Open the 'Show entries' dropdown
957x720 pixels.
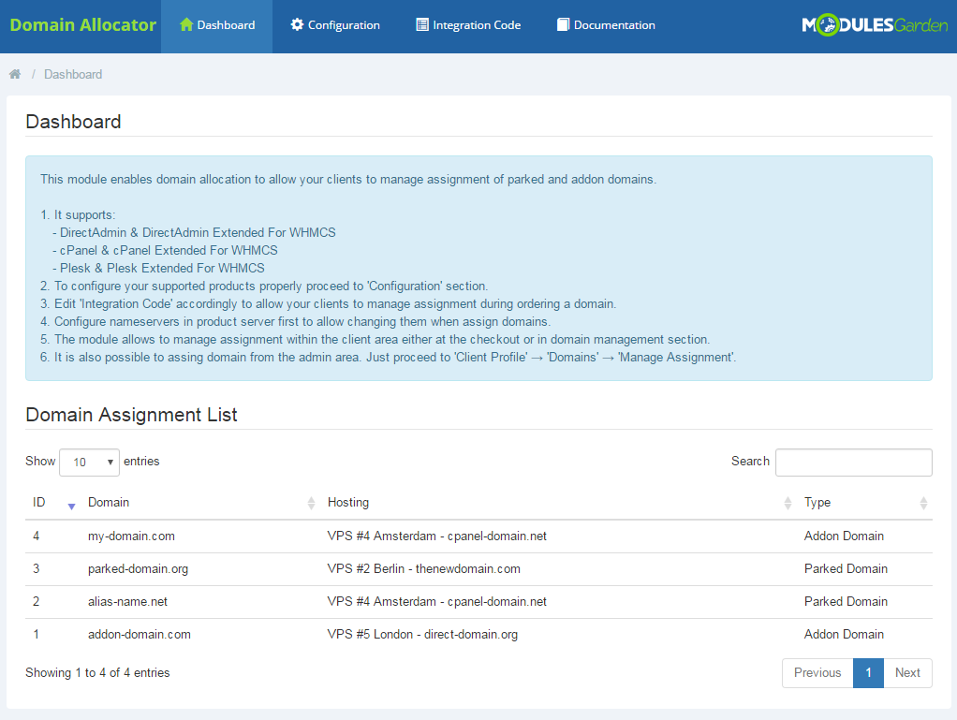tap(89, 462)
